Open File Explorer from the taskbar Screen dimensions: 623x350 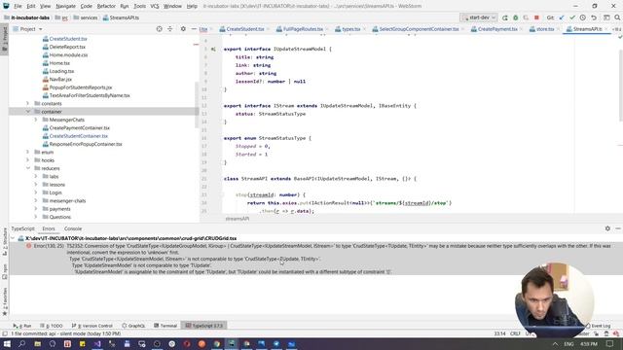tap(37, 344)
